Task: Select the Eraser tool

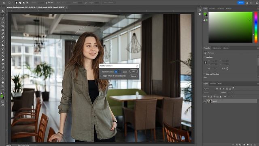Action: 3,52
